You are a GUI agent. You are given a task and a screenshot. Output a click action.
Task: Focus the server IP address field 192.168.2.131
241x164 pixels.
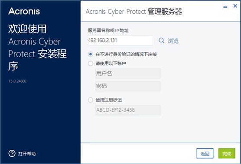click(120, 41)
